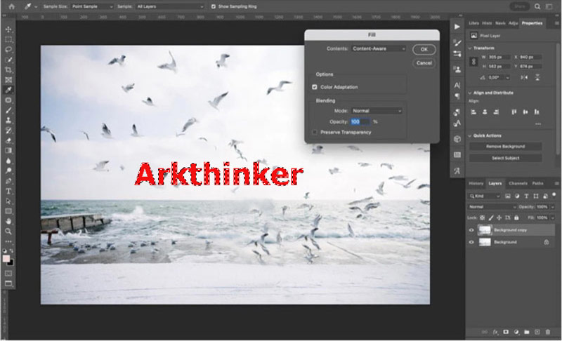562x341 pixels.
Task: Open the Sample All Layers dropdown
Action: tap(169, 6)
